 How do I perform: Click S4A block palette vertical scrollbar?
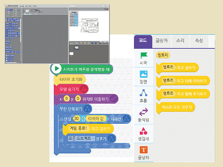(20, 30)
